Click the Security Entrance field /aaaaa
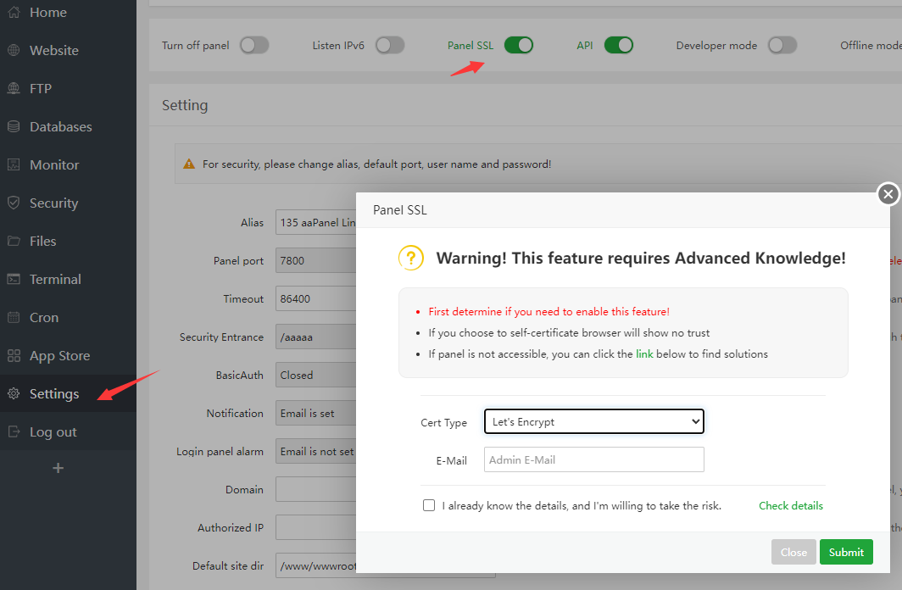This screenshot has width=902, height=590. point(316,337)
